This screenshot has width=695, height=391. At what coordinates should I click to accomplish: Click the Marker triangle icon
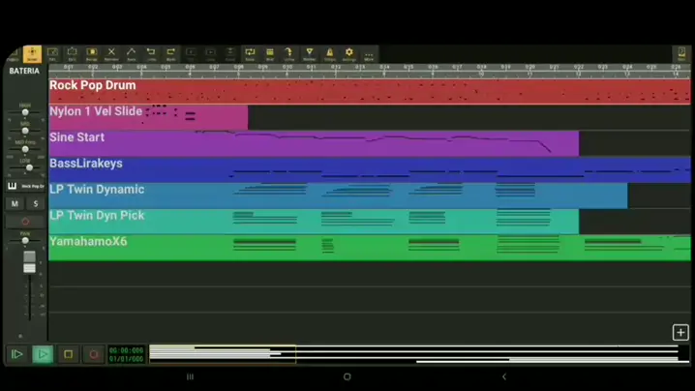[310, 53]
